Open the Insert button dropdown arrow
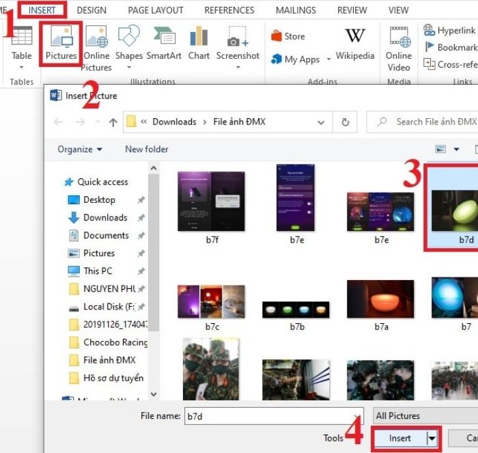 [432, 439]
